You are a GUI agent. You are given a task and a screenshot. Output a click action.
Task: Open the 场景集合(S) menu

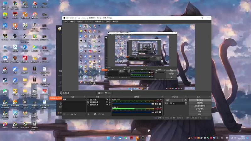[99, 21]
